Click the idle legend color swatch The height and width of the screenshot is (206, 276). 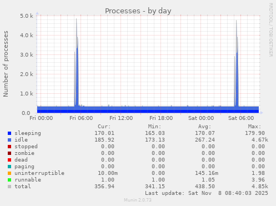(9, 140)
